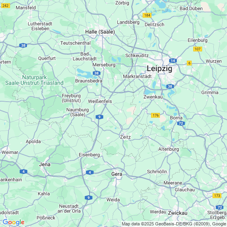Select the Leipzig city label
227x227 pixels.
160,69
